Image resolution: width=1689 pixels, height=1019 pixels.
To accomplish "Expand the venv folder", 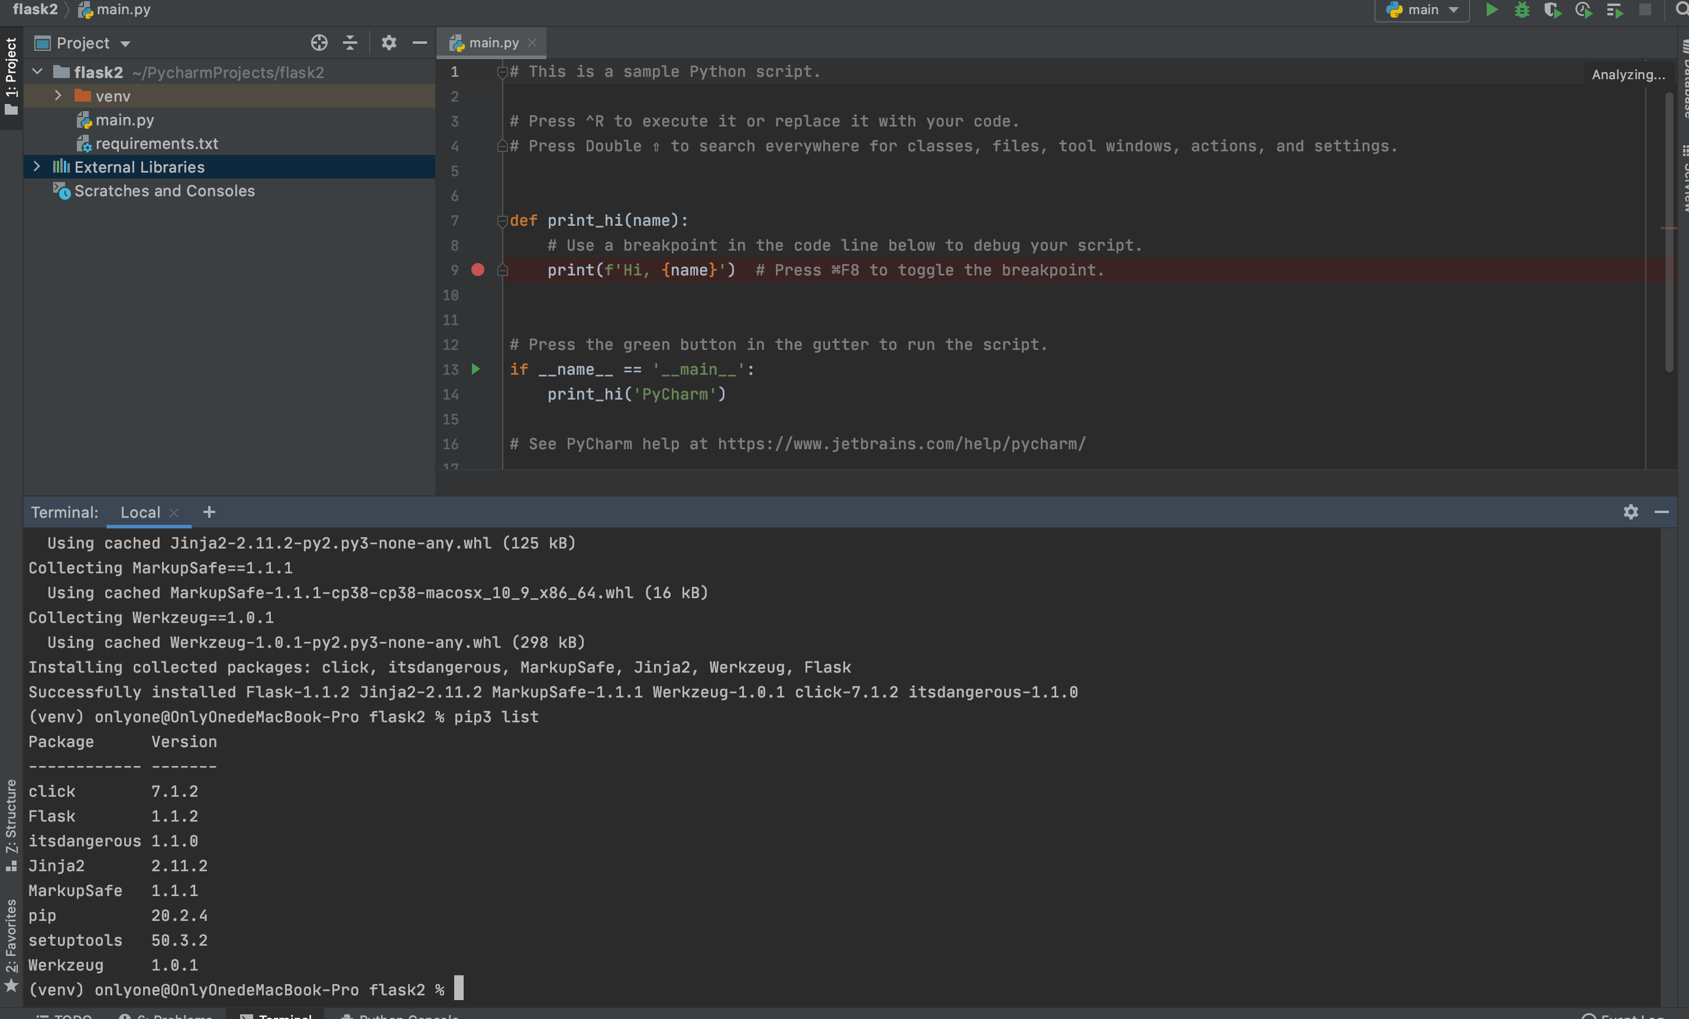I will (x=59, y=96).
